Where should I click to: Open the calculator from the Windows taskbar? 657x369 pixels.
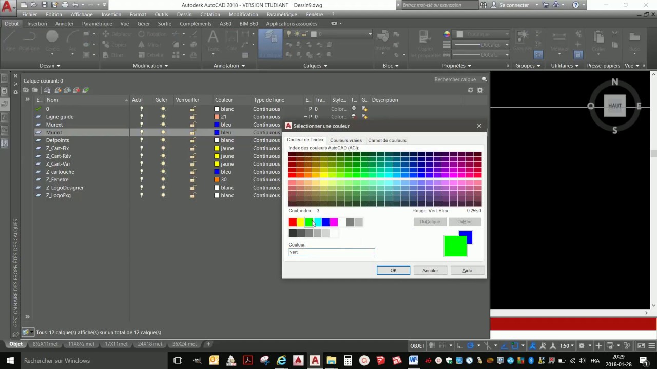point(347,360)
